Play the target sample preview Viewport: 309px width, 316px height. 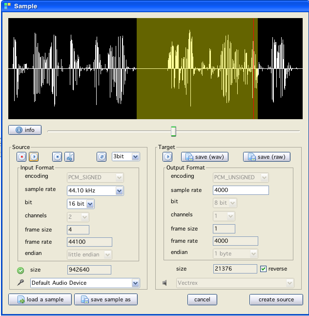[x=167, y=157]
